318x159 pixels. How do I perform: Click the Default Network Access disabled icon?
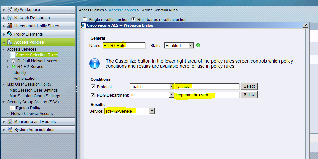click(x=14, y=61)
